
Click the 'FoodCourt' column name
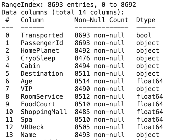[38, 104]
